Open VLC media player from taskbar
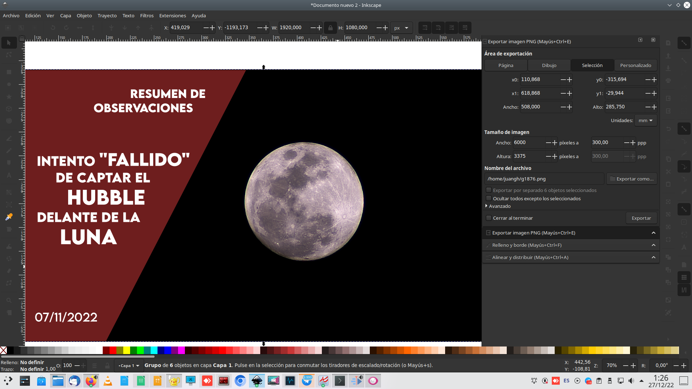Screen dimensions: 692x389 tap(108, 381)
